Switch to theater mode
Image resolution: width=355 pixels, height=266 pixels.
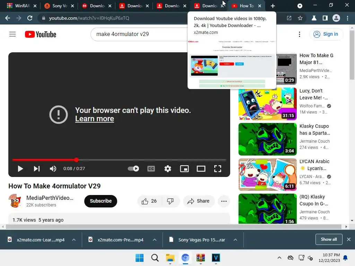201,169
